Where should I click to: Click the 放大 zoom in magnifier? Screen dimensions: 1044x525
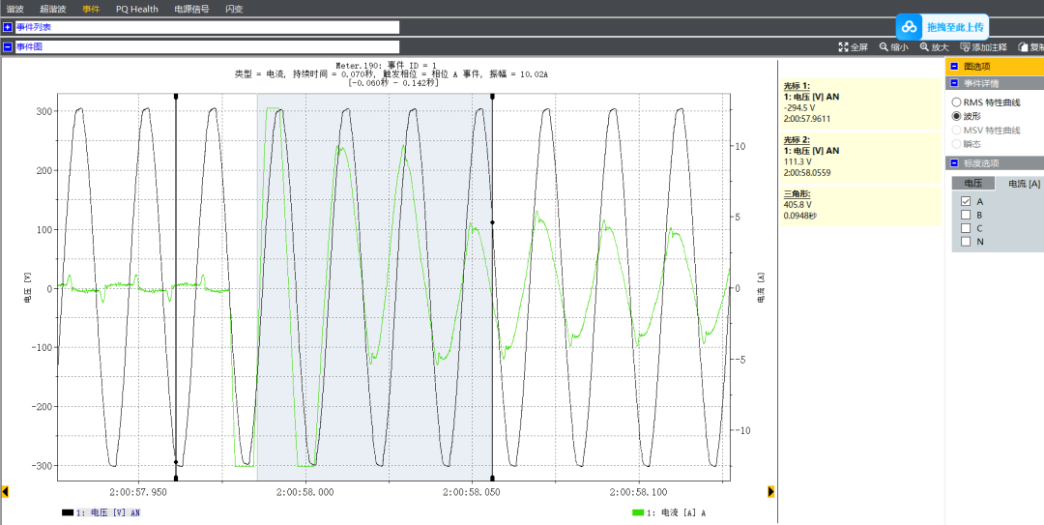[x=924, y=46]
